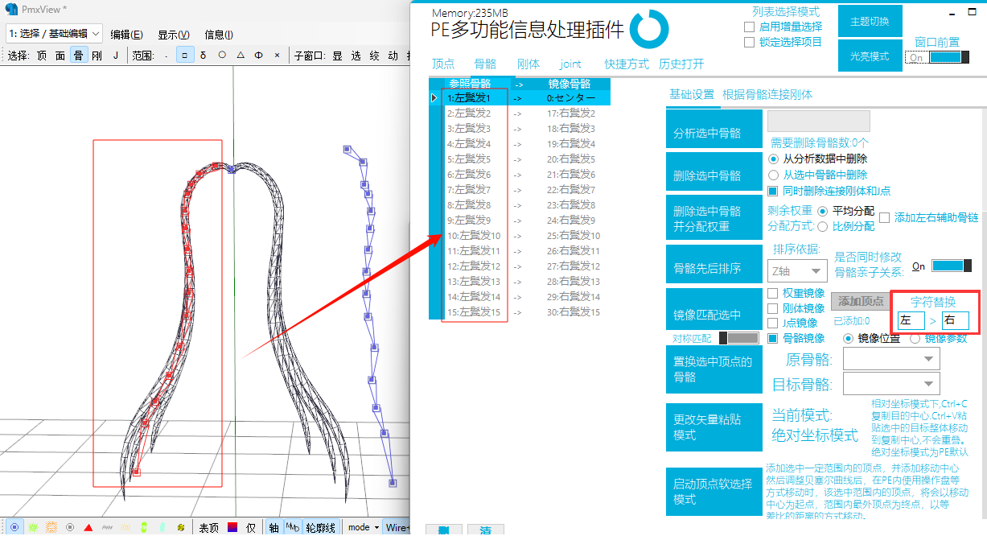987x536 pixels.
Task: Select vertex (顶) selection mode
Action: [x=42, y=56]
